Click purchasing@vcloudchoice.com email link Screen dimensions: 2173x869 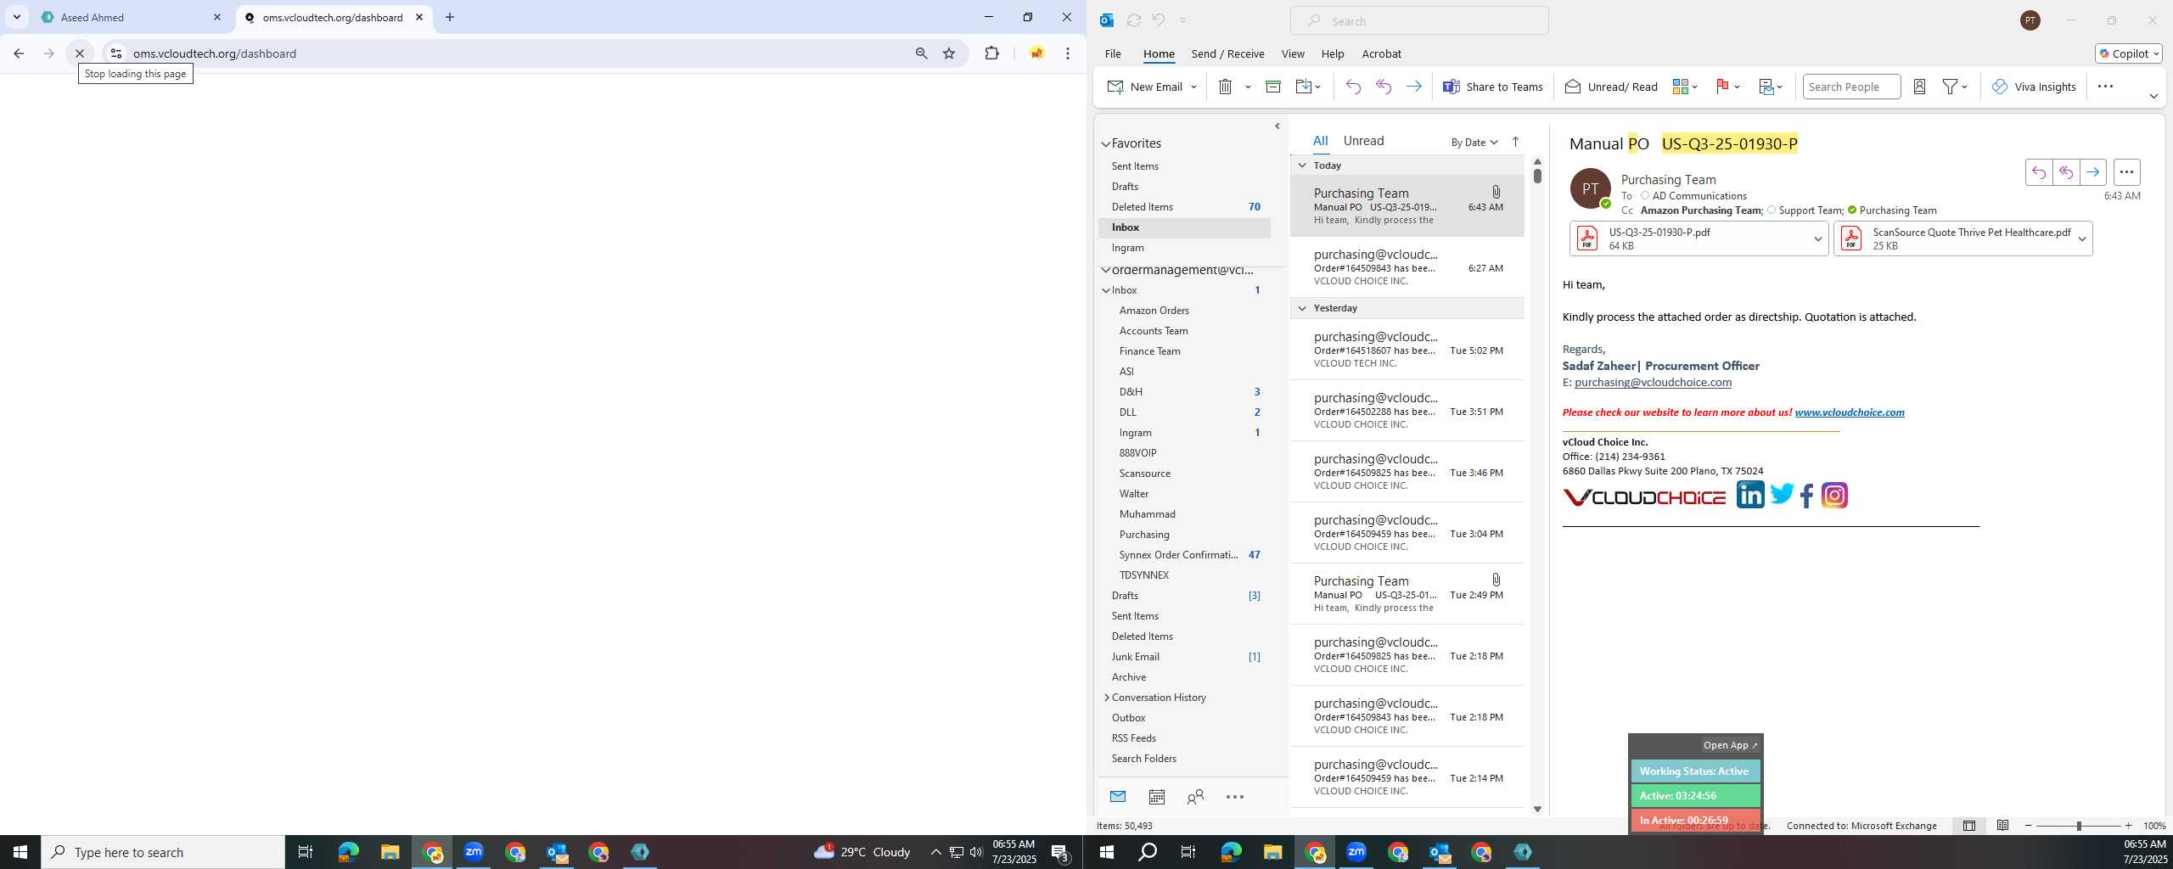tap(1653, 383)
